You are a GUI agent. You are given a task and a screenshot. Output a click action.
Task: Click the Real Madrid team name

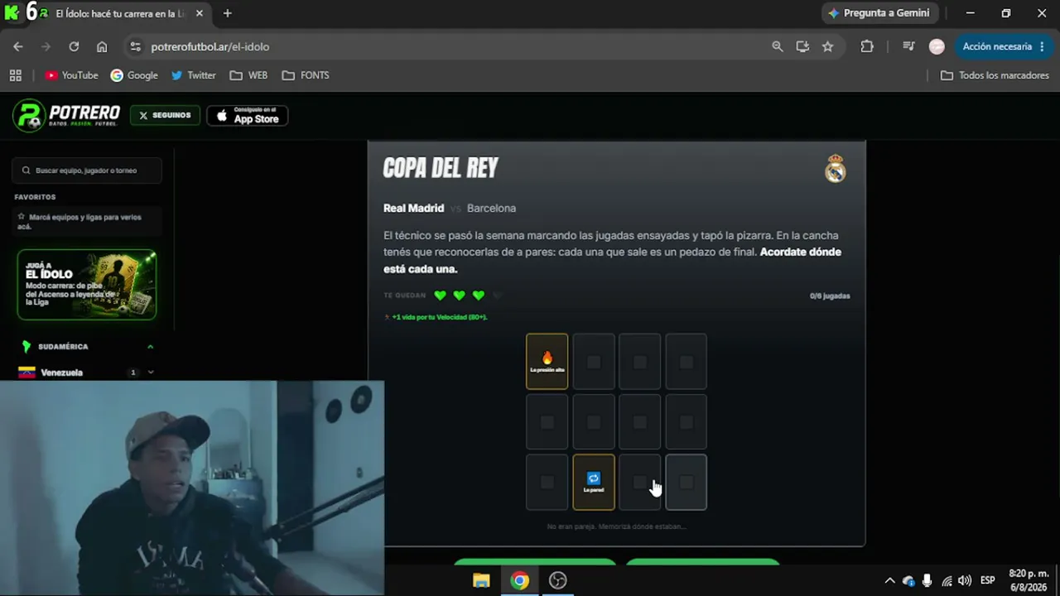tap(413, 208)
